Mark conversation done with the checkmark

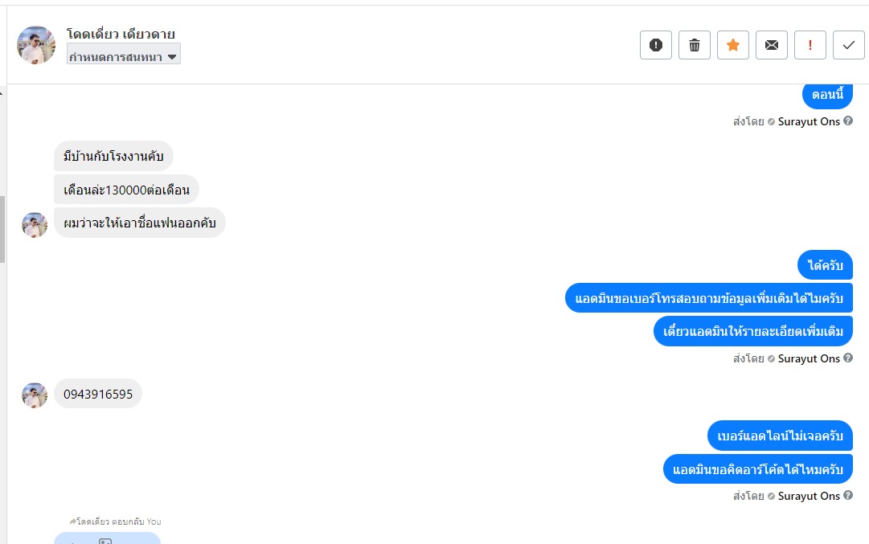pyautogui.click(x=848, y=45)
